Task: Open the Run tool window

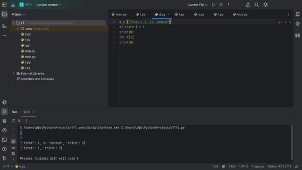Action: [4, 111]
